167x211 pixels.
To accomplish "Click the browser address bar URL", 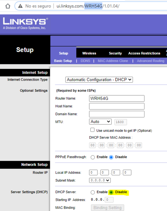I will pyautogui.click(x=88, y=6).
